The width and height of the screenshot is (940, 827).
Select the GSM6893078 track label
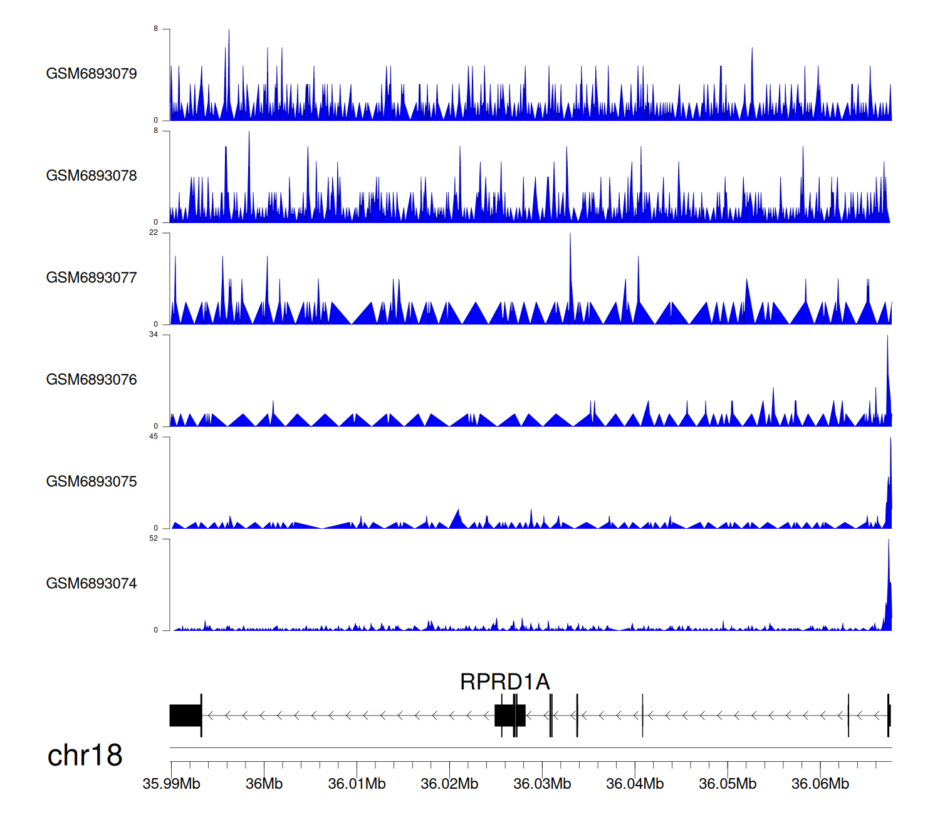coord(91,176)
